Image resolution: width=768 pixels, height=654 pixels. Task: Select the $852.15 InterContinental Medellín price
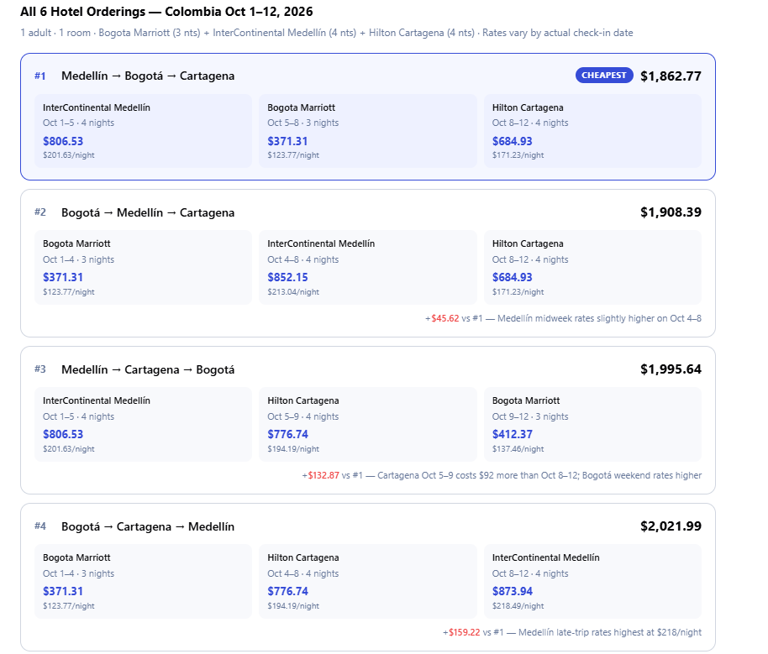pos(287,277)
